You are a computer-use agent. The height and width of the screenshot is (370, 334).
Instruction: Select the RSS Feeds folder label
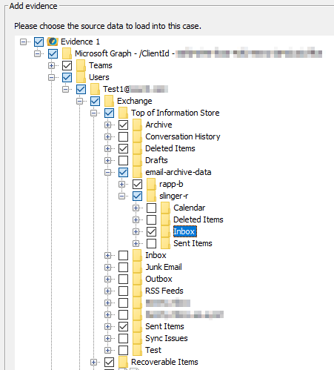pyautogui.click(x=164, y=291)
